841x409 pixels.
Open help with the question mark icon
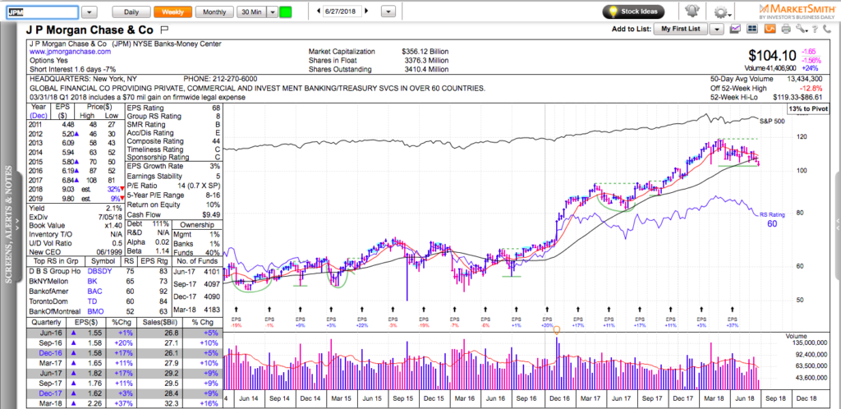click(814, 29)
